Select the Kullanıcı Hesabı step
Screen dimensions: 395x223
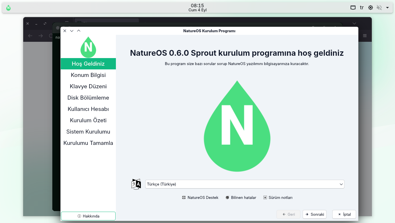88,109
